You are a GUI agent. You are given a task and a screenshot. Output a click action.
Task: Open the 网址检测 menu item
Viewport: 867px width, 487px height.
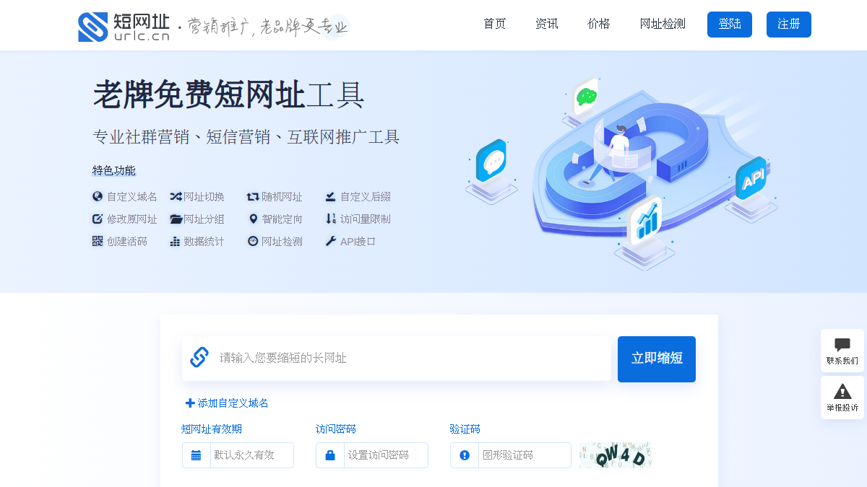tap(663, 24)
